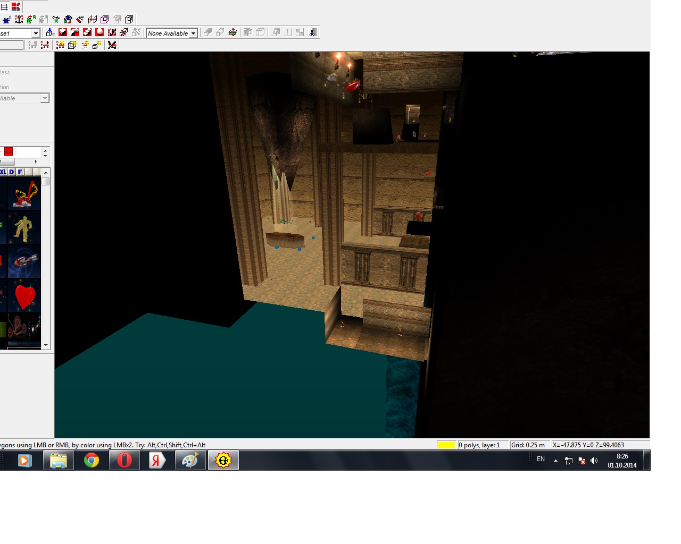Image resolution: width=681 pixels, height=544 pixels.
Task: Open the 'se1' dropdown list
Action: point(36,33)
